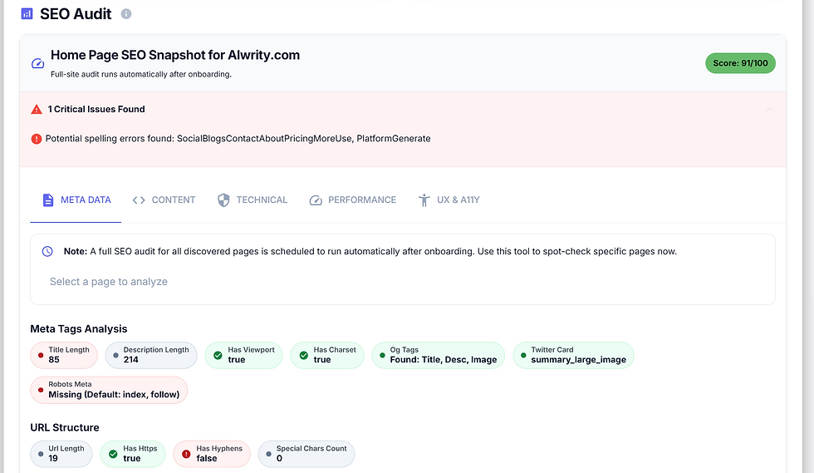This screenshot has width=814, height=473.
Task: Click the document icon on META DATA tab
Action: 48,200
